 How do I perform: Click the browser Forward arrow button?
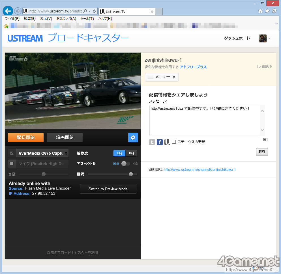click(18, 11)
